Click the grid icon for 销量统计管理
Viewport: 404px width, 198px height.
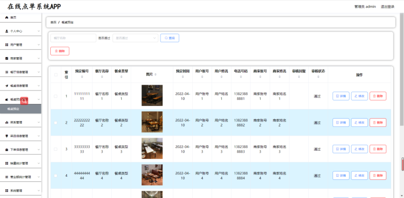pyautogui.click(x=7, y=163)
